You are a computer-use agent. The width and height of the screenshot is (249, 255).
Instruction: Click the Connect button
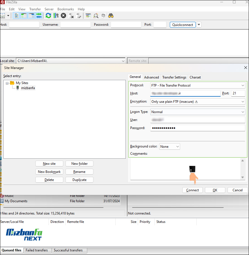(192, 190)
